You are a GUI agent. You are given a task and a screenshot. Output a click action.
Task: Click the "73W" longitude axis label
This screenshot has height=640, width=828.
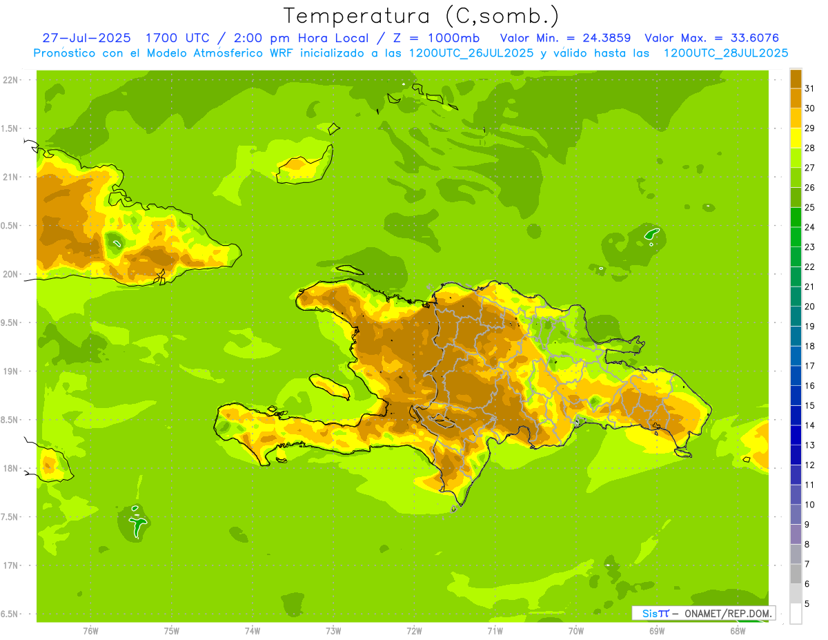(333, 631)
